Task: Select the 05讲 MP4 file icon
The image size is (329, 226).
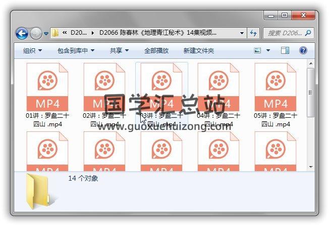Action: coord(276,87)
